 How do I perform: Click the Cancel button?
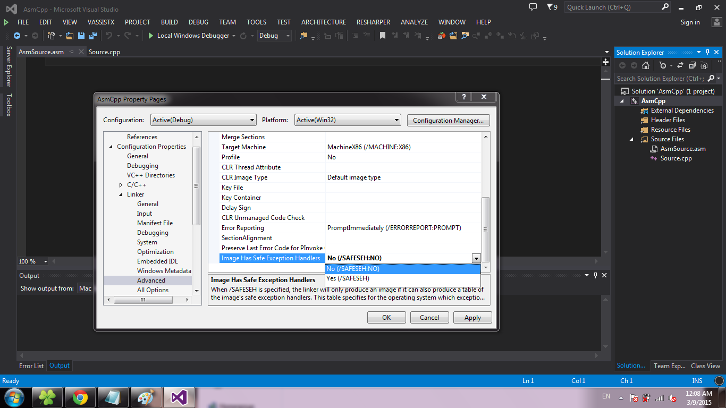point(429,317)
